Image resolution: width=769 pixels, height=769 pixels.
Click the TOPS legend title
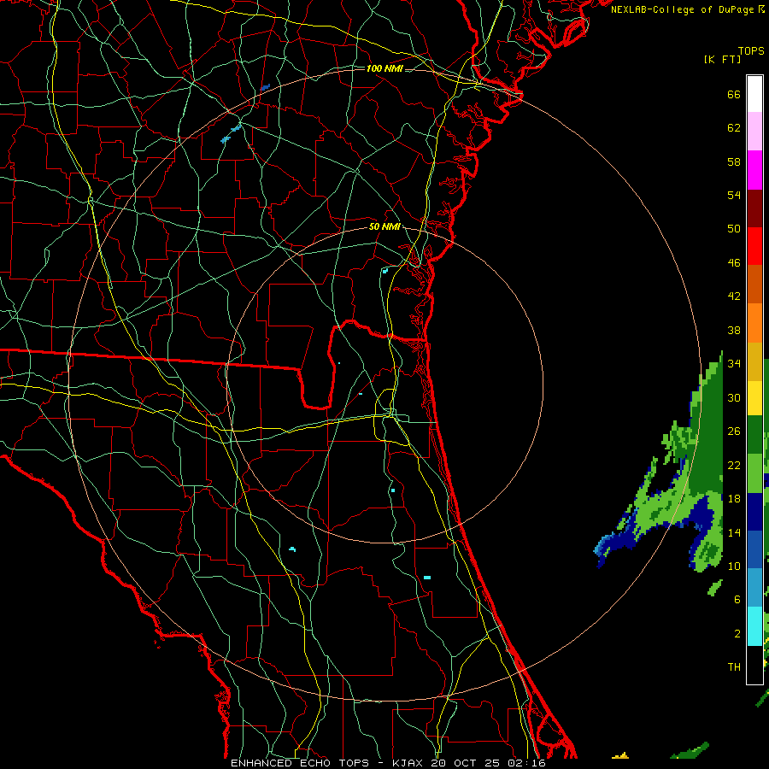pyautogui.click(x=751, y=51)
